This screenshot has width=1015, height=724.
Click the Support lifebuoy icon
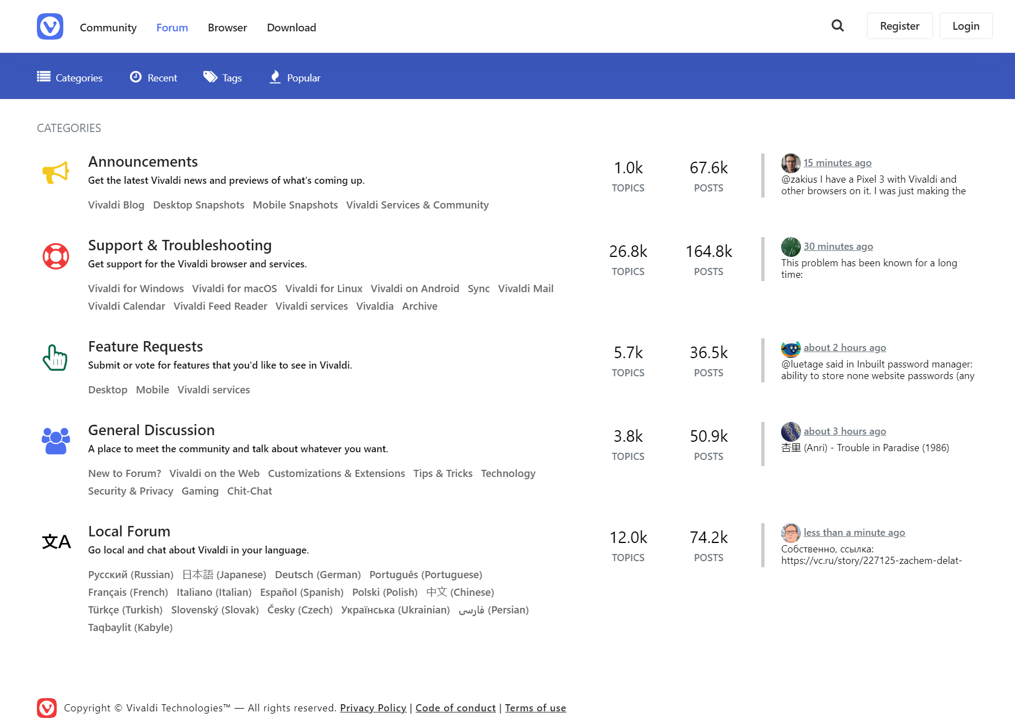click(x=56, y=256)
